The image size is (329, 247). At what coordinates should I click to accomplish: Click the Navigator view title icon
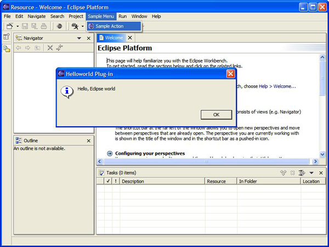coord(19,38)
